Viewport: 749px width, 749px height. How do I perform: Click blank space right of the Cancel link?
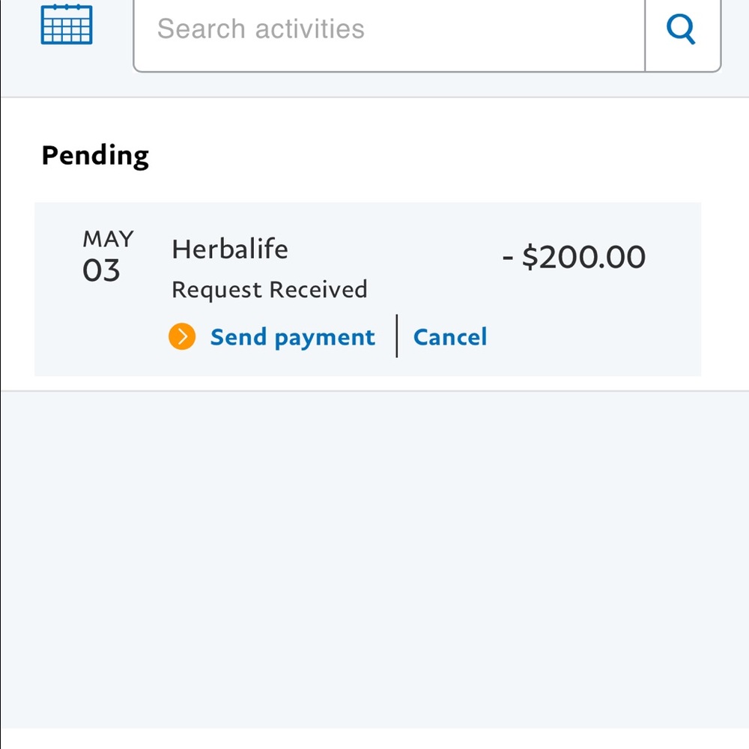pos(592,337)
